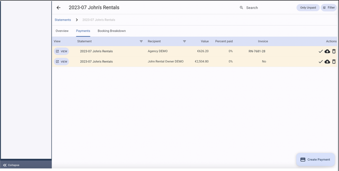Open the Statements breadcrumb link

point(63,20)
